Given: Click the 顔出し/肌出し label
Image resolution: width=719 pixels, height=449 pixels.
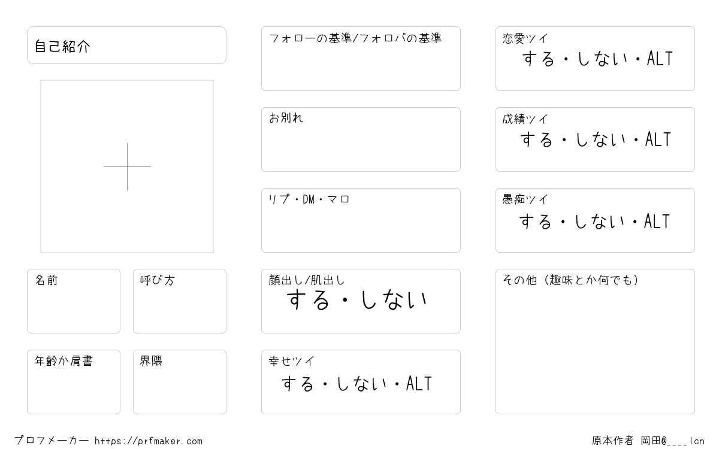Looking at the screenshot, I should (x=307, y=280).
